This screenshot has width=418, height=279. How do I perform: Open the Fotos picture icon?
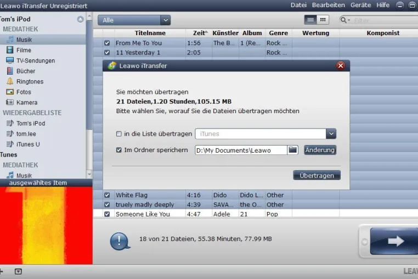point(10,92)
